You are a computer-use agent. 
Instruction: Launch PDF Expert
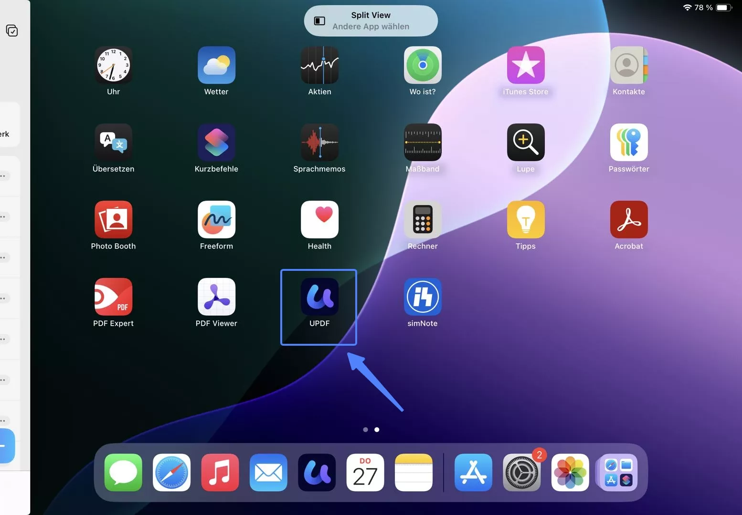(x=113, y=297)
